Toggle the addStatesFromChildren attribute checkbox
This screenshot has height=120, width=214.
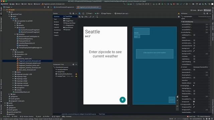point(194,35)
